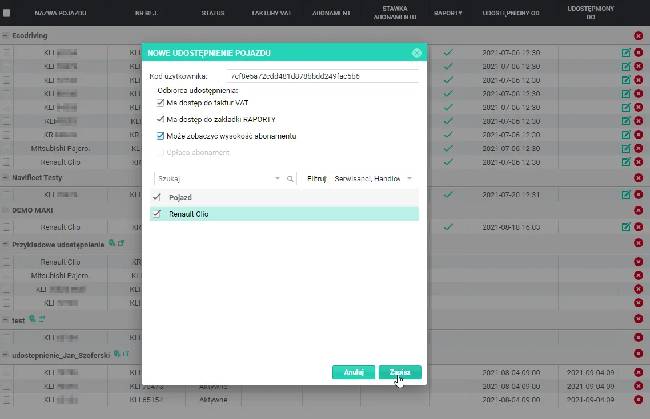This screenshot has width=650, height=419.
Task: Open the external-link icon beside Przykładowe udostępnienie
Action: 121,243
